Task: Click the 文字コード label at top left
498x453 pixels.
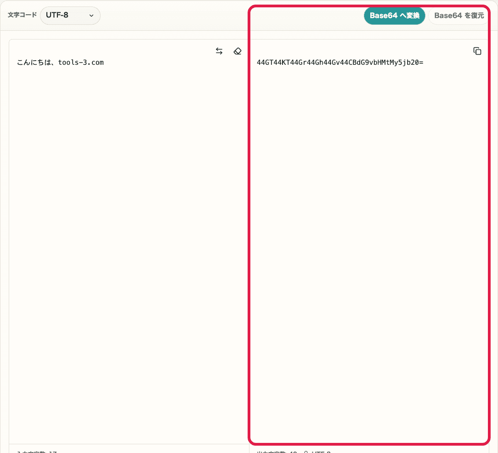Action: [21, 15]
